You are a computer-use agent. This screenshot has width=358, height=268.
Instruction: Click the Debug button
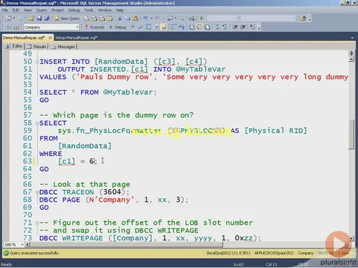point(118,27)
